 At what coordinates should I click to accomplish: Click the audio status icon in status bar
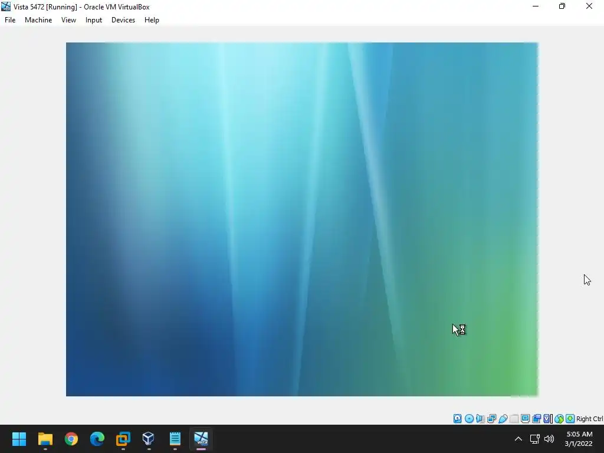tap(480, 419)
